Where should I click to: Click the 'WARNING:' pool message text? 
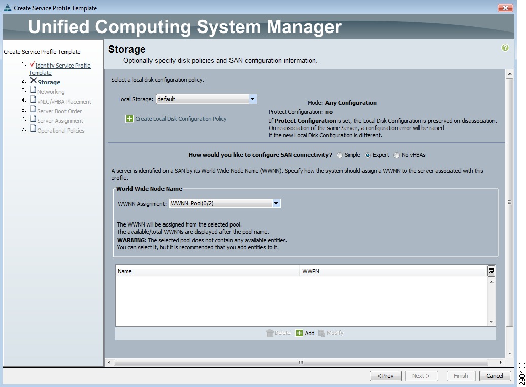[x=202, y=240]
